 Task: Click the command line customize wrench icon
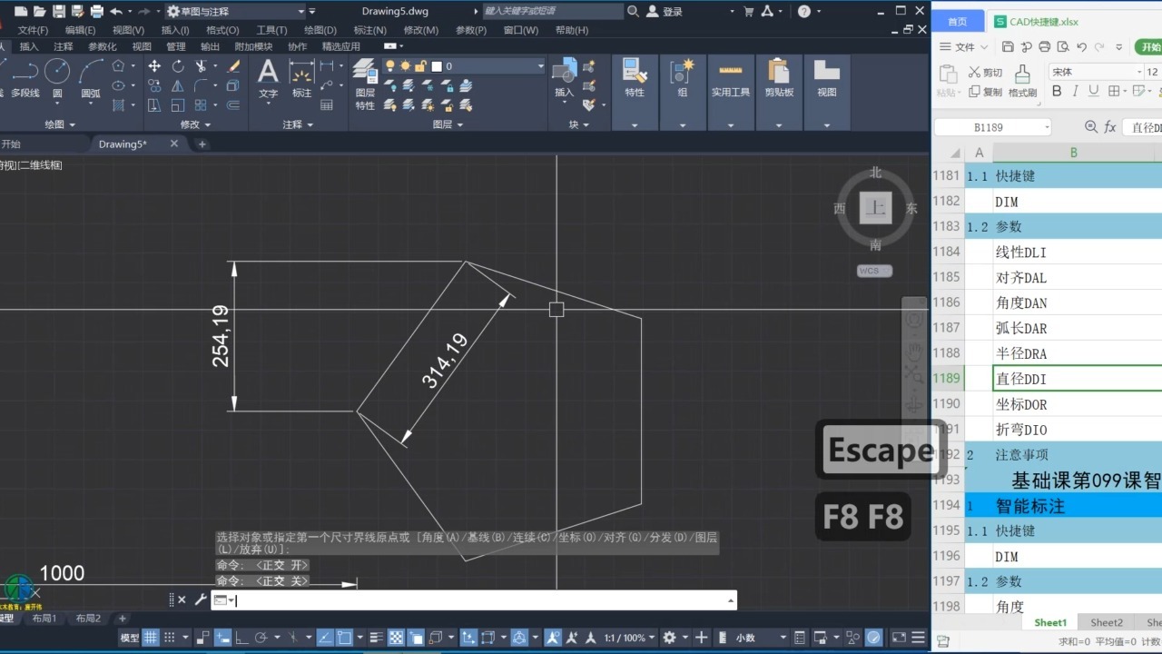[201, 599]
